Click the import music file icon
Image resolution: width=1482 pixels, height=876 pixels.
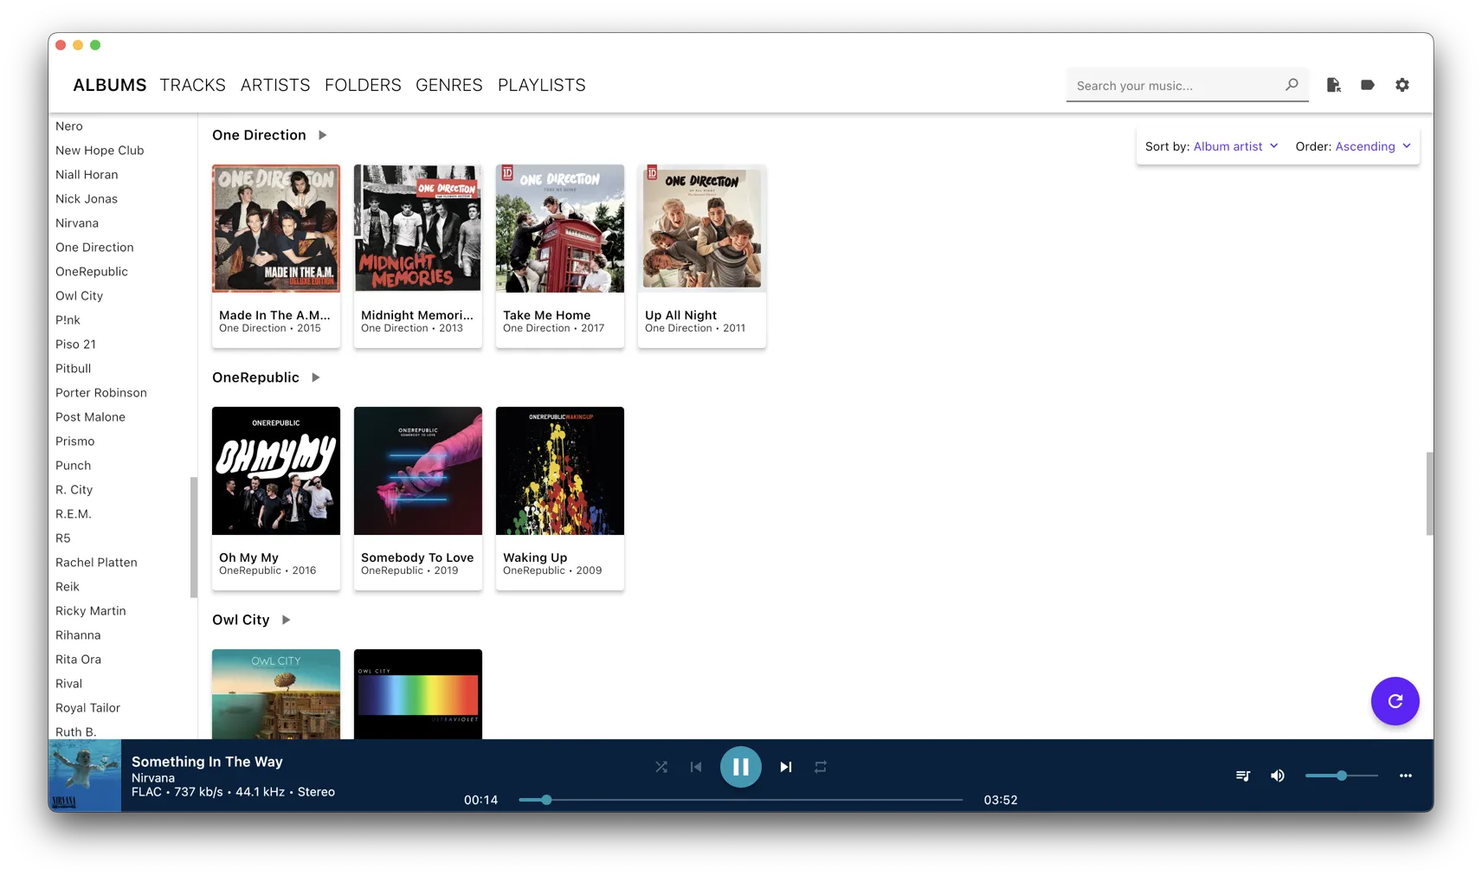coord(1333,85)
